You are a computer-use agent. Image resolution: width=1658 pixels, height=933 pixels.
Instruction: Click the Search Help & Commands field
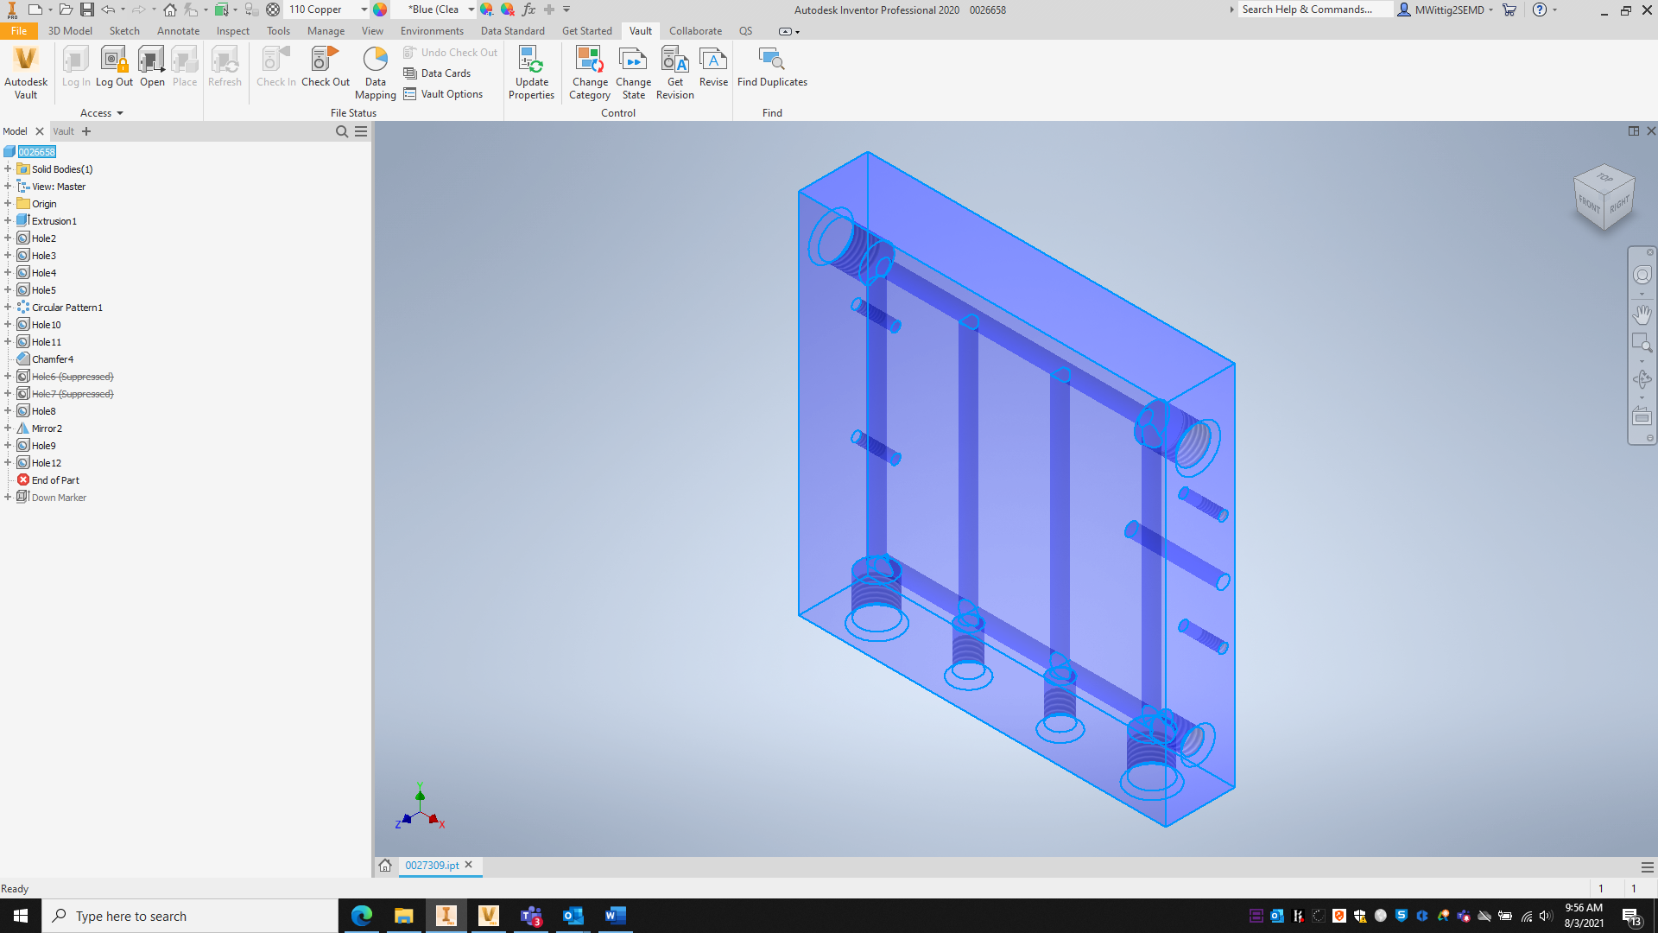pos(1313,10)
